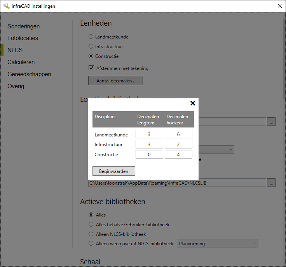Select the Infrastructuur units radio button
The width and height of the screenshot is (286, 267).
point(91,47)
